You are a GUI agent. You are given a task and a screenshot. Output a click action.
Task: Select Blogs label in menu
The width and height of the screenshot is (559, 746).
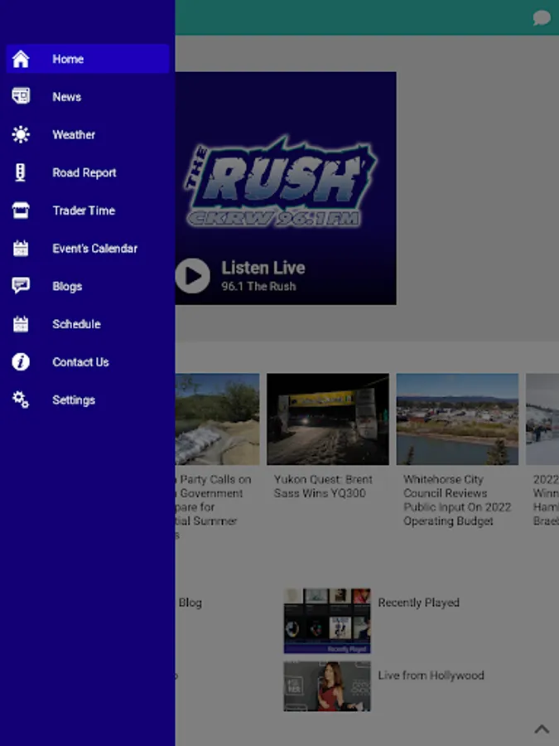point(67,287)
